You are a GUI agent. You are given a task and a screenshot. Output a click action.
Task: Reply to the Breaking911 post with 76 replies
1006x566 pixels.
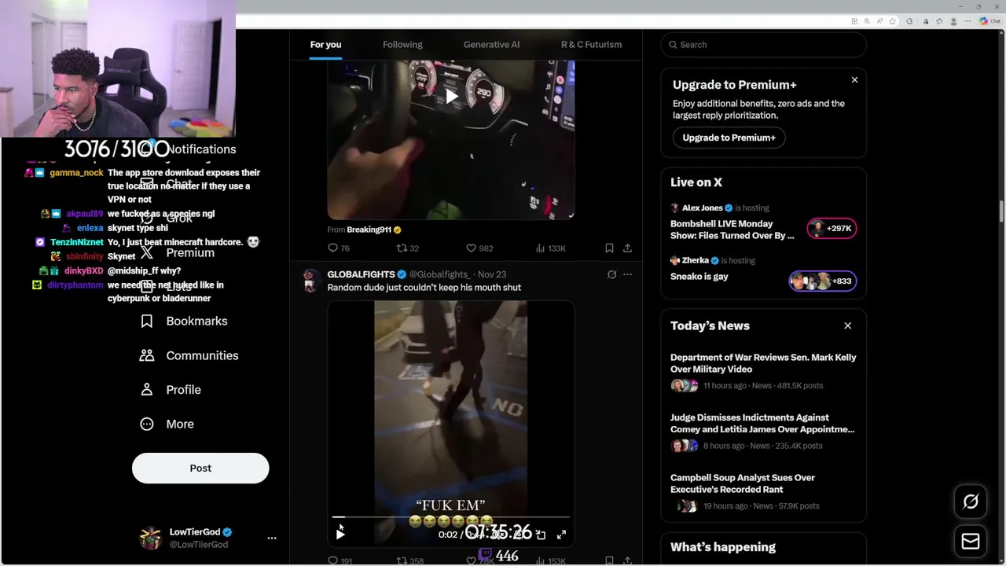[x=339, y=248]
